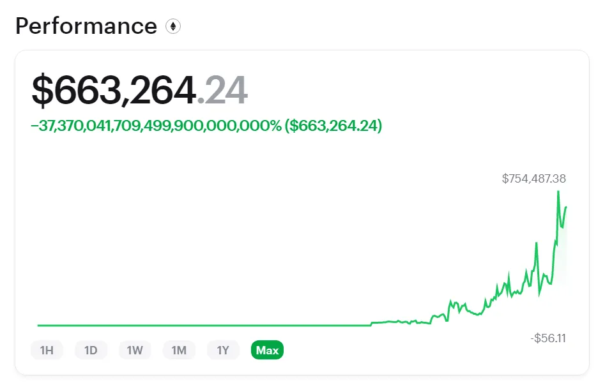This screenshot has width=605, height=392.
Task: Click the gray .24 decimal portion of the value
Action: (227, 89)
